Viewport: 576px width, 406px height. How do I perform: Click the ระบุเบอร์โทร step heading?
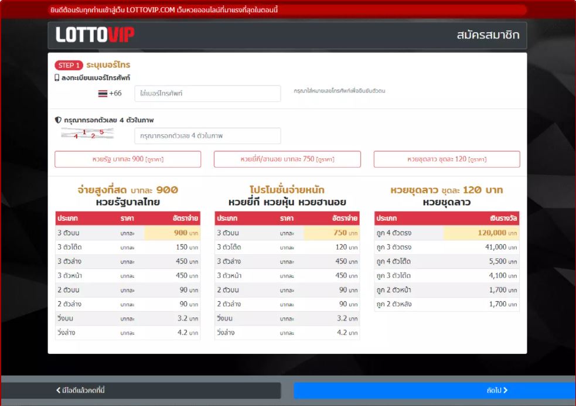[108, 65]
